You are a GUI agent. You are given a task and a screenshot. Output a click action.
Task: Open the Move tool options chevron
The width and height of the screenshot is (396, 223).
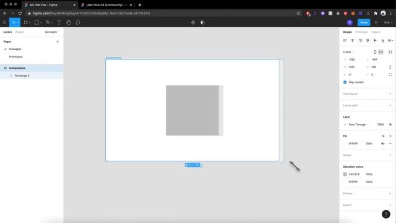[x=18, y=23]
